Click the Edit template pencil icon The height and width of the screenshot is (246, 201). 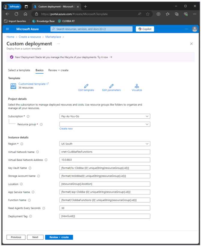[x=86, y=86]
